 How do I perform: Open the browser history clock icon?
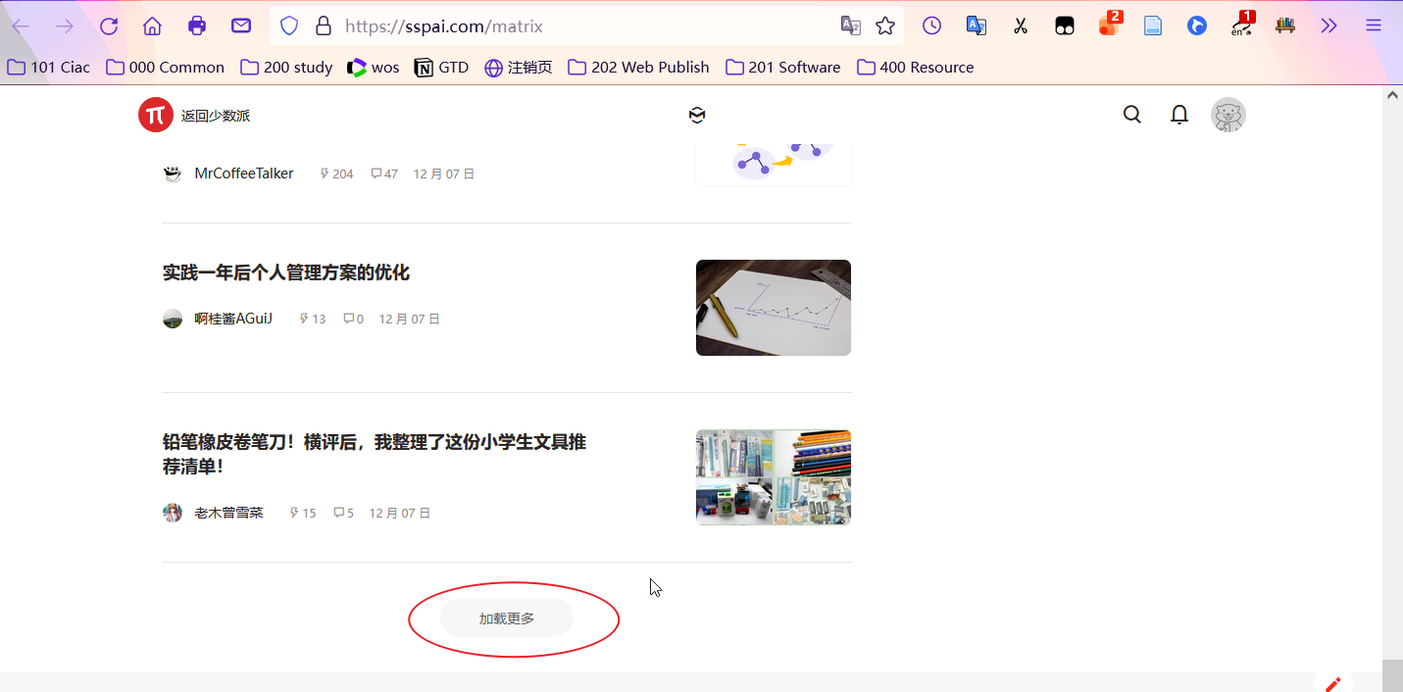930,25
